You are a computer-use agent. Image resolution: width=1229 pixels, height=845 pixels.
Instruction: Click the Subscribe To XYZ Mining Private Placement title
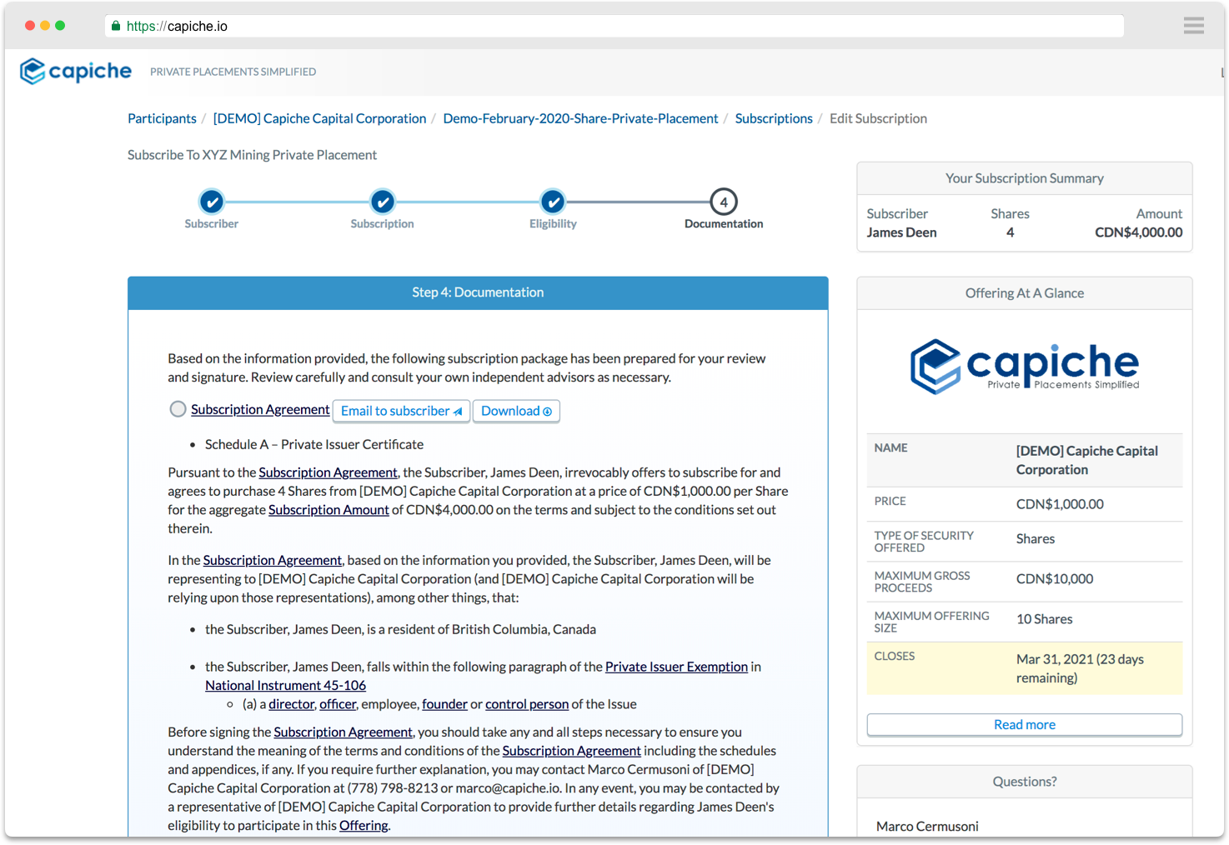pyautogui.click(x=252, y=155)
